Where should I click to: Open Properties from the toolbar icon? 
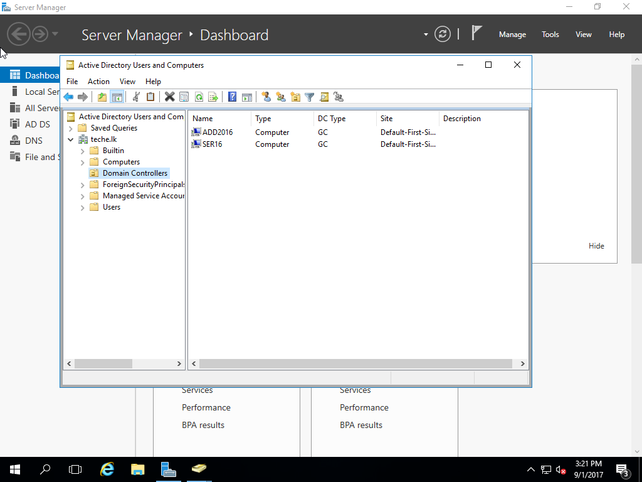click(x=184, y=97)
